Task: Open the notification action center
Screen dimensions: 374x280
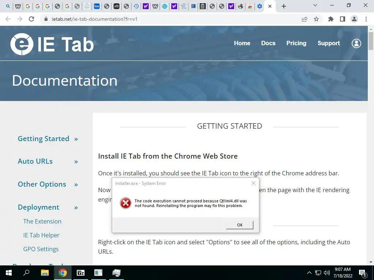Action: point(362,273)
